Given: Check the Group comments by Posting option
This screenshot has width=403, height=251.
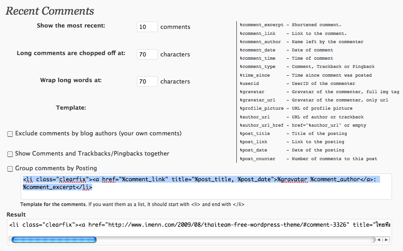Looking at the screenshot, I should tap(10, 169).
